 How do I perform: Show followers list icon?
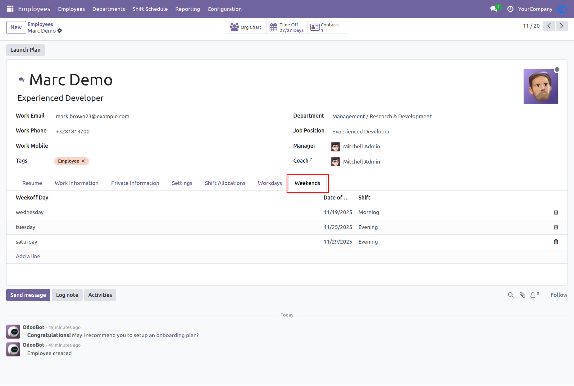(x=535, y=295)
